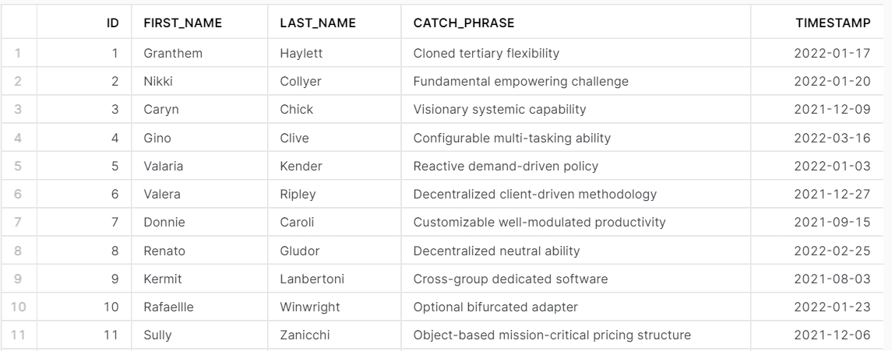Screen dimensions: 892x351
Task: Select the timestamp 2021-12-06 cell
Action: coord(831,335)
